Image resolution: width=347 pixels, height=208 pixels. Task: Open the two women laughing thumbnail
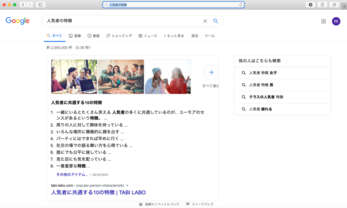coord(168,77)
